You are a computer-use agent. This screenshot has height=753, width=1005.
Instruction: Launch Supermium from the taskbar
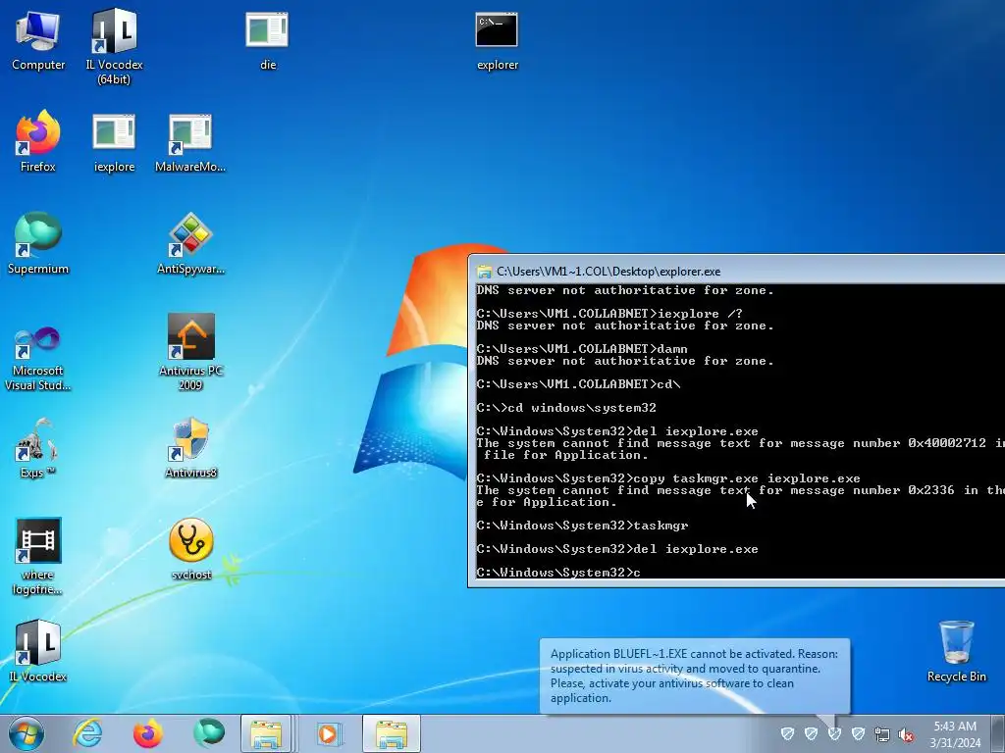click(208, 733)
